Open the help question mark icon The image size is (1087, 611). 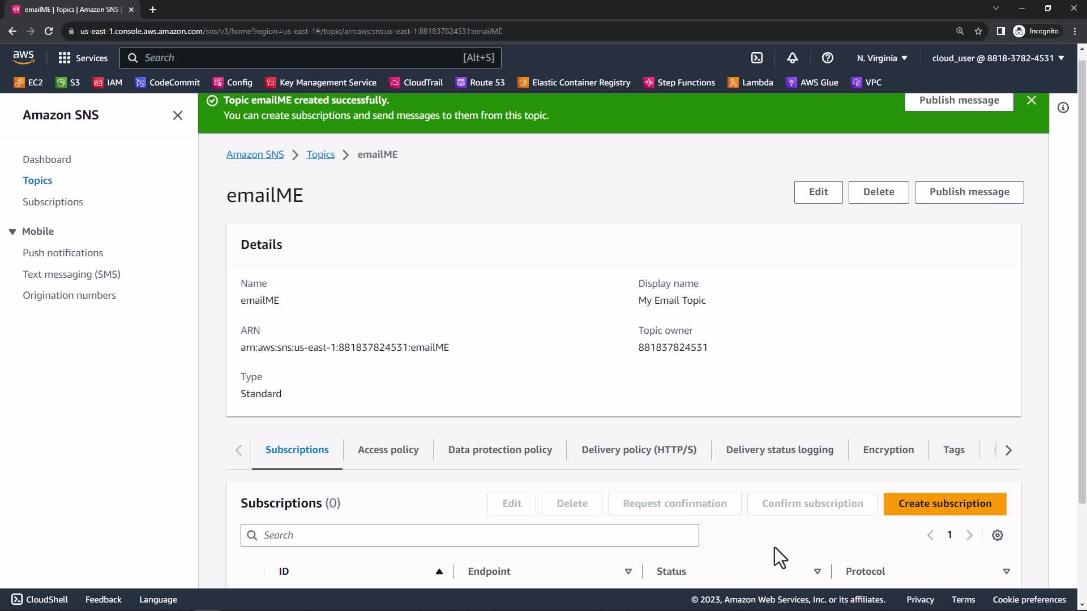827,58
